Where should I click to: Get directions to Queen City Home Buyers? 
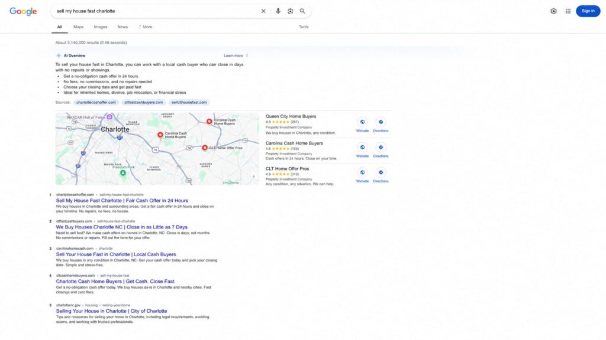(x=381, y=122)
